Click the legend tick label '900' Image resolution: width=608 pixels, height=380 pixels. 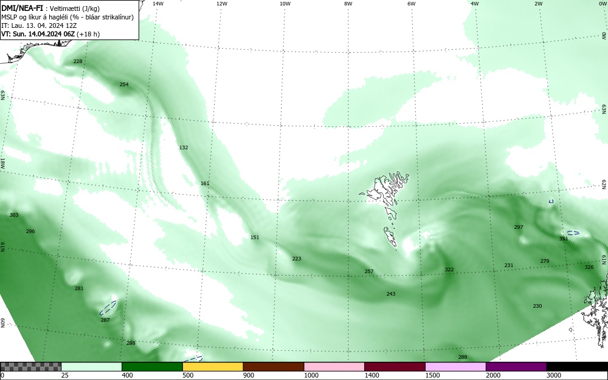[x=249, y=375]
